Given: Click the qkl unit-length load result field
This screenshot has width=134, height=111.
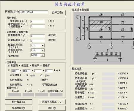Looking at the screenshot, I should tap(108, 84).
